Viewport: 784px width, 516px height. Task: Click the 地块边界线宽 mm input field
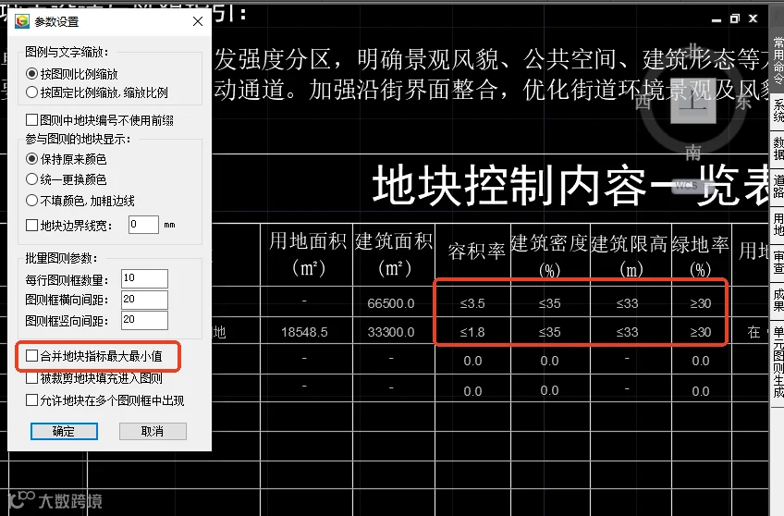point(143,225)
